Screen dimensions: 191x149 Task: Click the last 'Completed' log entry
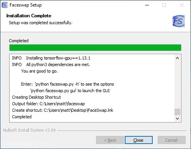pos(22,117)
